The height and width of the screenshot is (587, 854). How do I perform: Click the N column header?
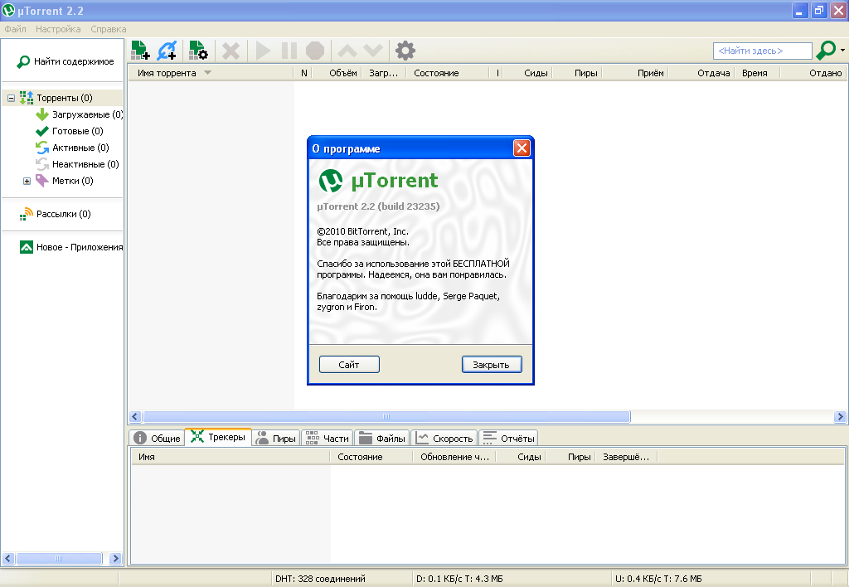click(304, 73)
